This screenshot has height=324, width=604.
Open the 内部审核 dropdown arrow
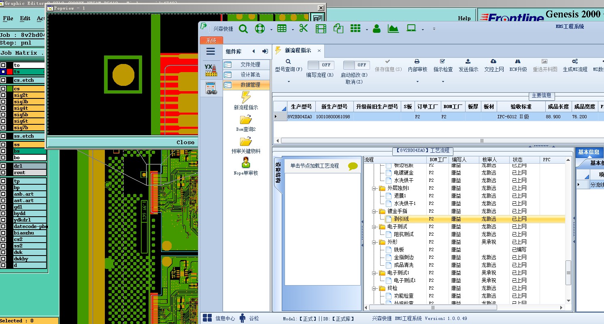417,82
